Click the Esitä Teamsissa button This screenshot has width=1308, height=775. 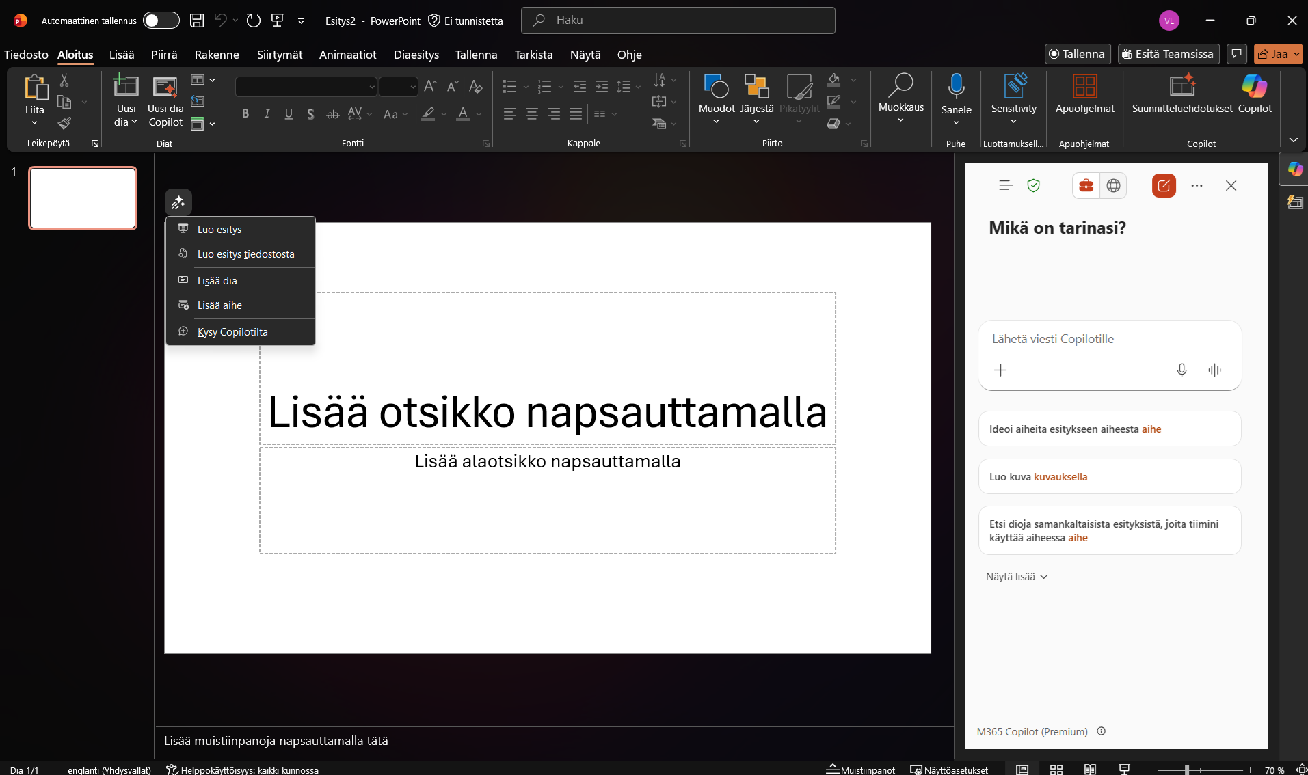pyautogui.click(x=1169, y=55)
